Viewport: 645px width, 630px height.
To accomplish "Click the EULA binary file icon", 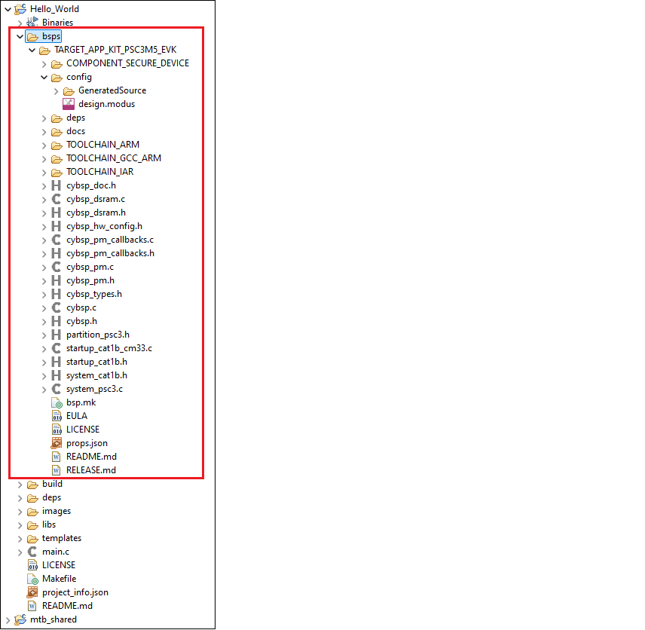I will (x=57, y=416).
